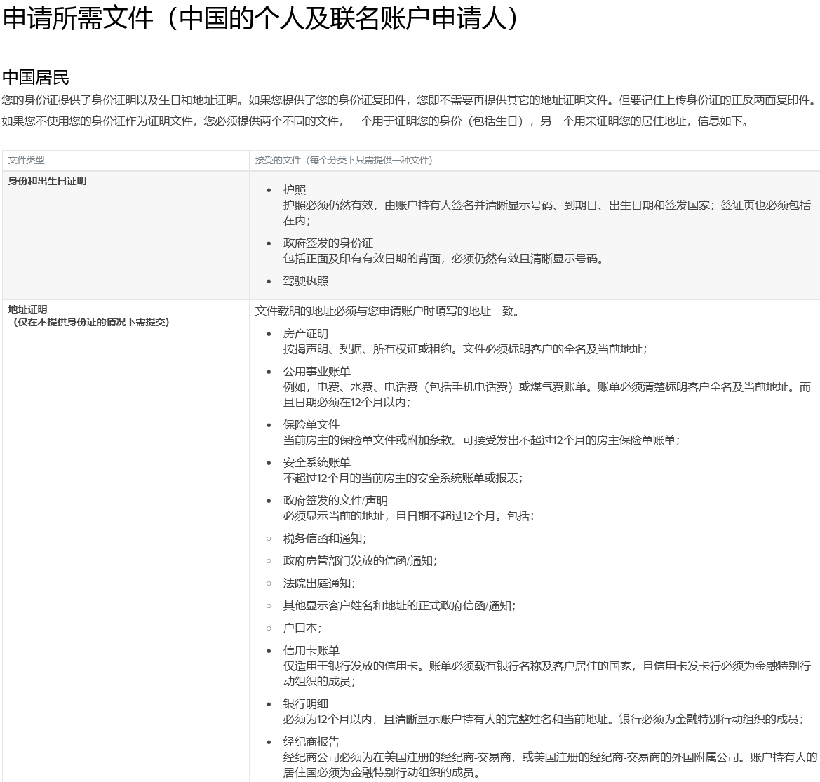Click the 接受的文件 column header
The image size is (820, 782).
pyautogui.click(x=344, y=160)
